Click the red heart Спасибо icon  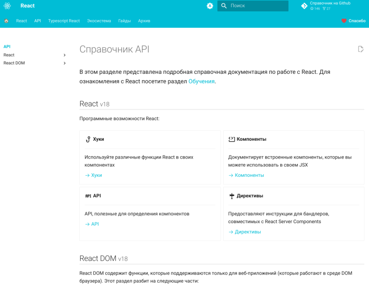(344, 21)
